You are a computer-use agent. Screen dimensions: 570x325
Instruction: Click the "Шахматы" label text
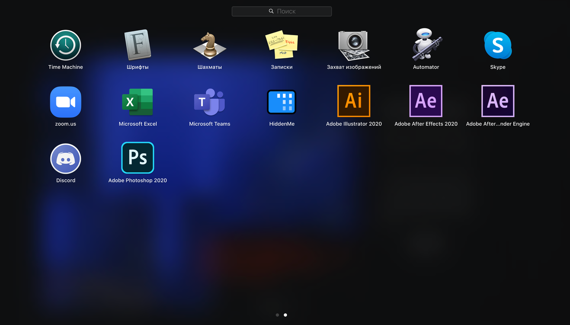click(x=209, y=67)
